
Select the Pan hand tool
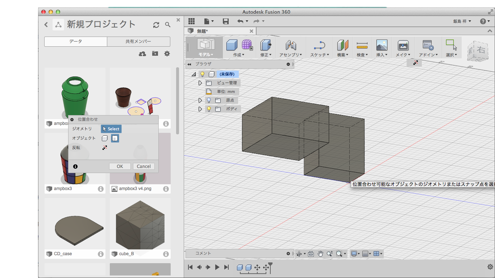pyautogui.click(x=320, y=254)
